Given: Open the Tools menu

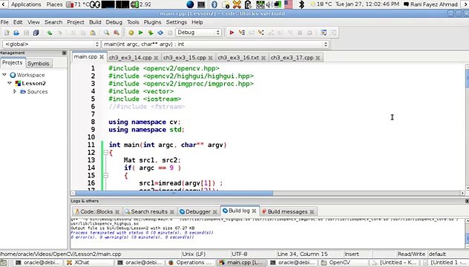Looking at the screenshot, I should coord(133,22).
